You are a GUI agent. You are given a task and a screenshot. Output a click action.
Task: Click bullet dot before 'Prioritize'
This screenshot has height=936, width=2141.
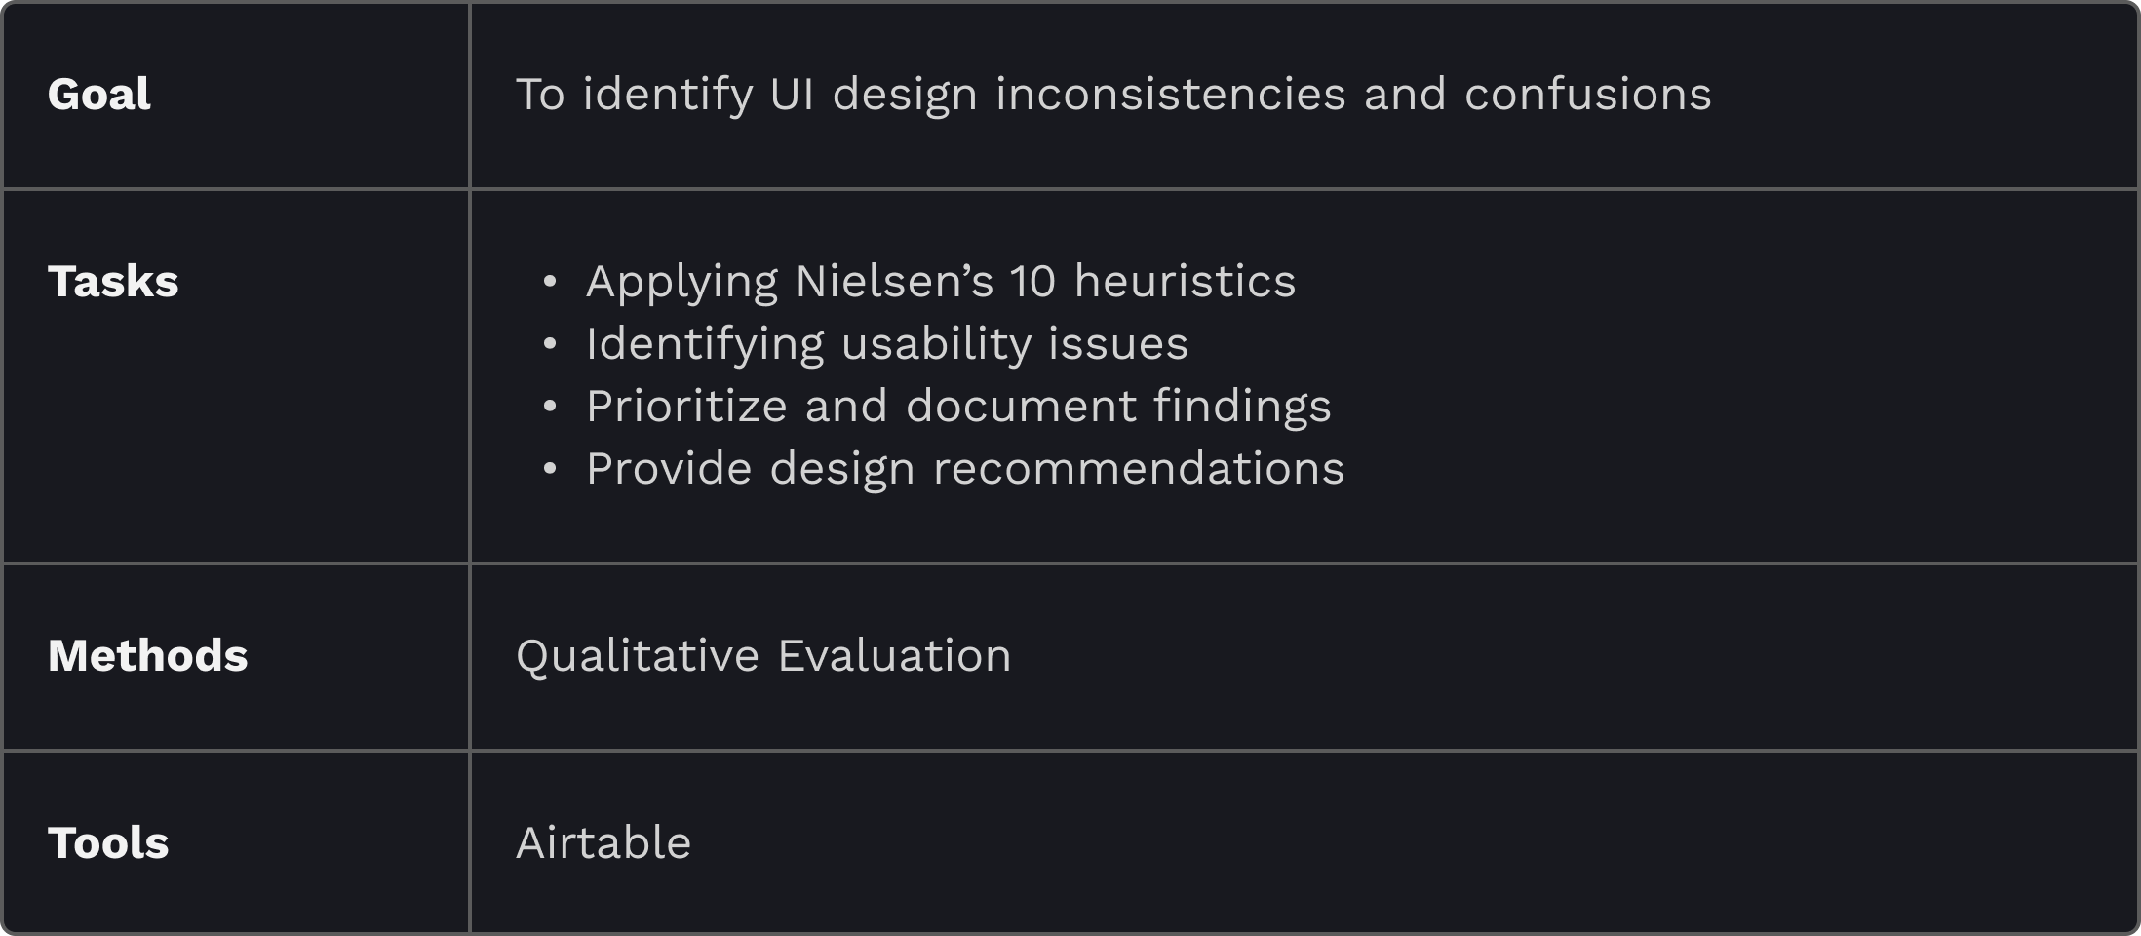[550, 407]
